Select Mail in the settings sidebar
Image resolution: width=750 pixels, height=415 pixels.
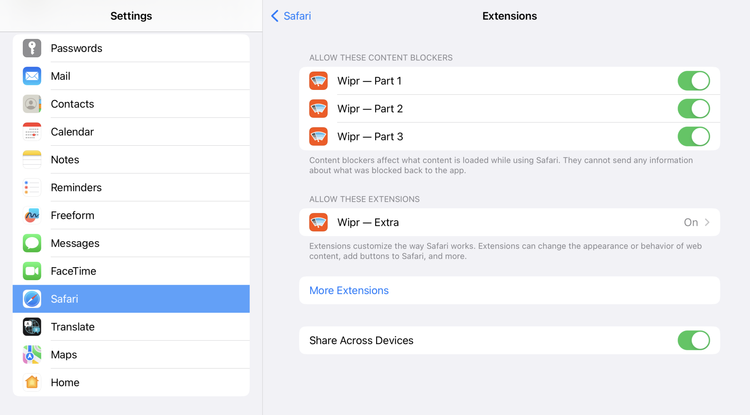click(x=131, y=76)
